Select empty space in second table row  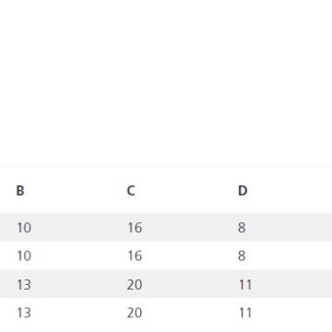tap(292, 255)
